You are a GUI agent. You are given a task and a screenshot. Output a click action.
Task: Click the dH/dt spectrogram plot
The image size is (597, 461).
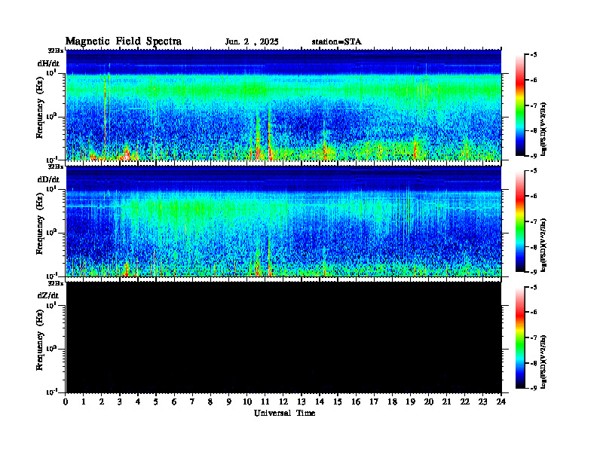(x=283, y=105)
